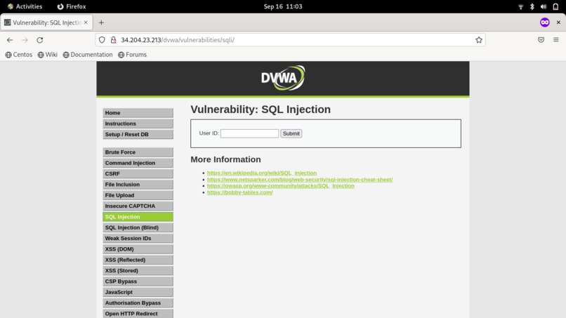Viewport: 566px width, 318px height.
Task: Follow the bobby-tables.com link
Action: pyautogui.click(x=239, y=192)
